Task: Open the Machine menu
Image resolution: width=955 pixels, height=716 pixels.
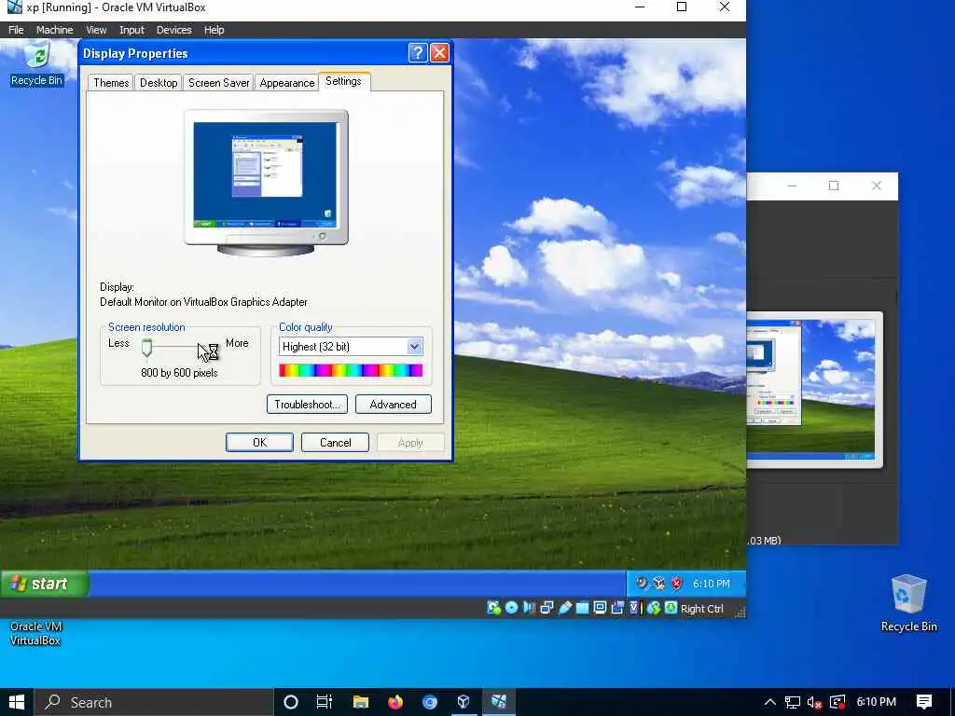Action: [54, 30]
